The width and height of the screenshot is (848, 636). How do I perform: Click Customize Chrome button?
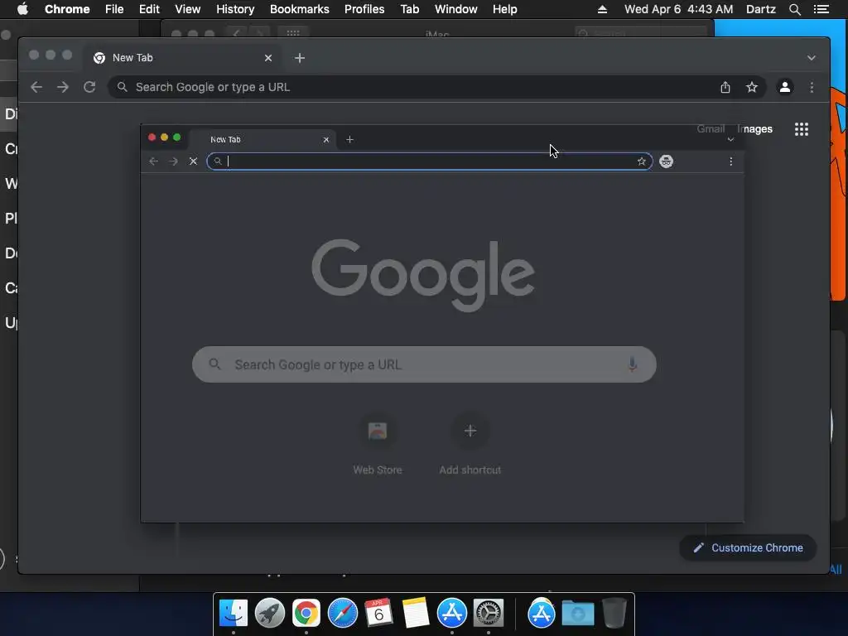click(x=748, y=548)
